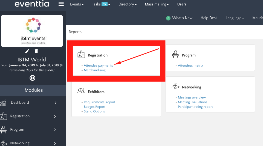
Task: Click the Dashboard bar chart icon
Action: coord(3,103)
